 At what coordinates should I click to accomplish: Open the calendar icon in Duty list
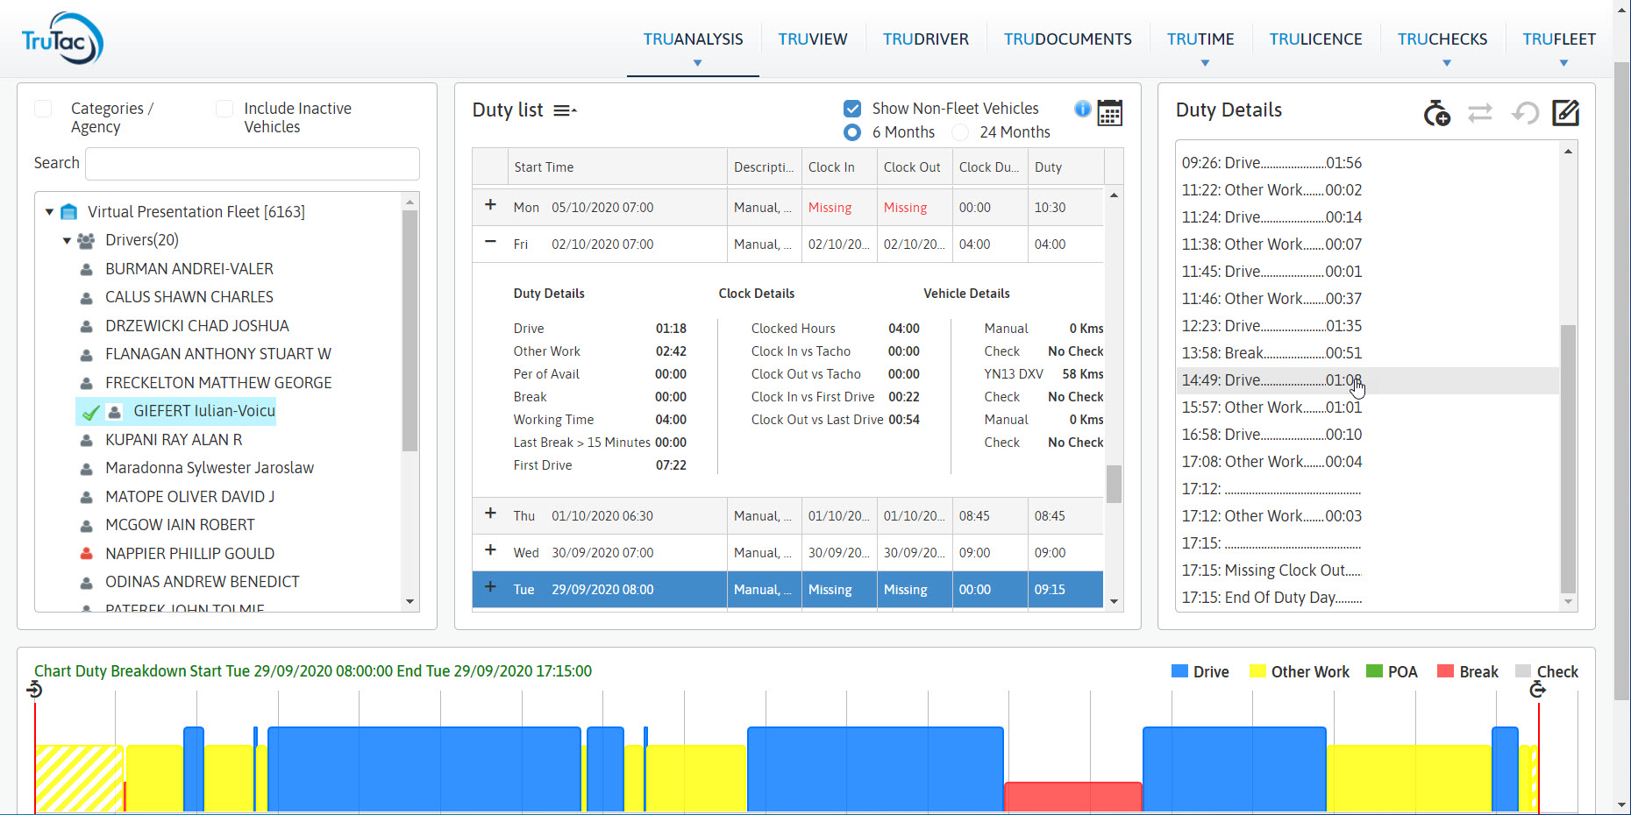click(x=1110, y=113)
